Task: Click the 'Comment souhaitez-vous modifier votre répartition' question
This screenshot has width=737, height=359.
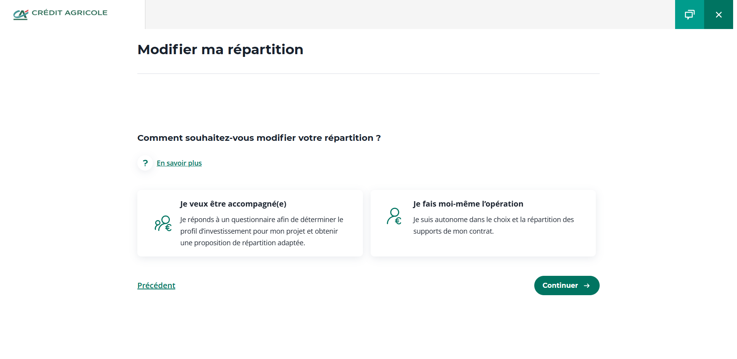Action: point(259,138)
